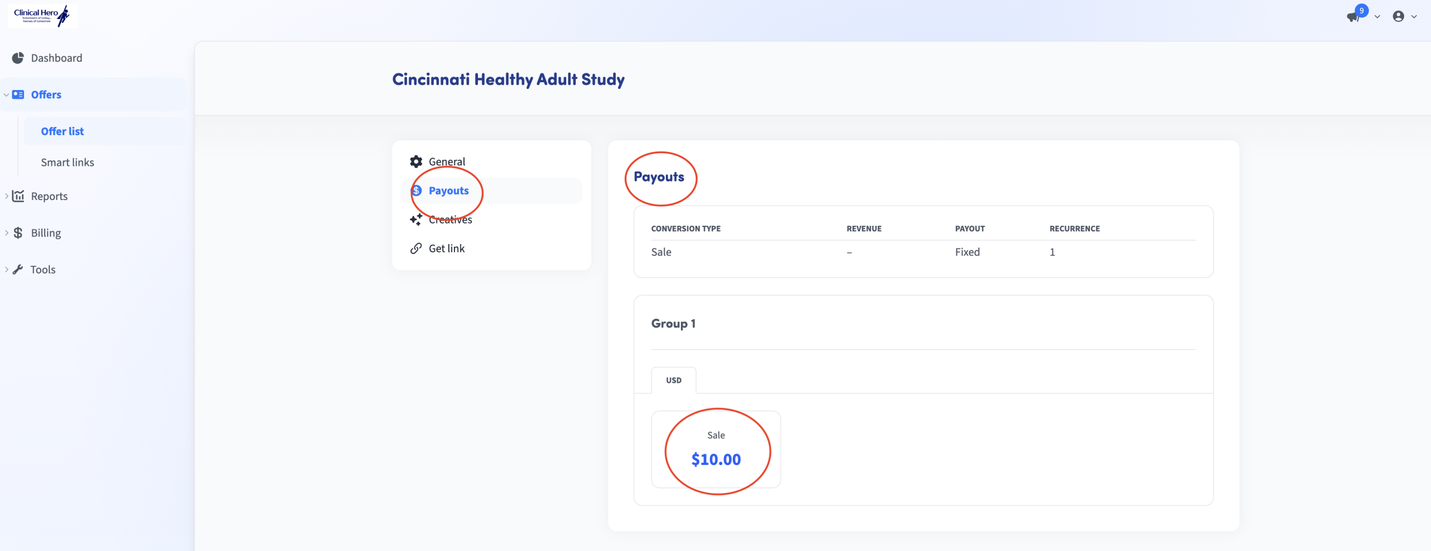Viewport: 1431px width, 551px height.
Task: Open the Dashboard pie chart icon
Action: [18, 58]
